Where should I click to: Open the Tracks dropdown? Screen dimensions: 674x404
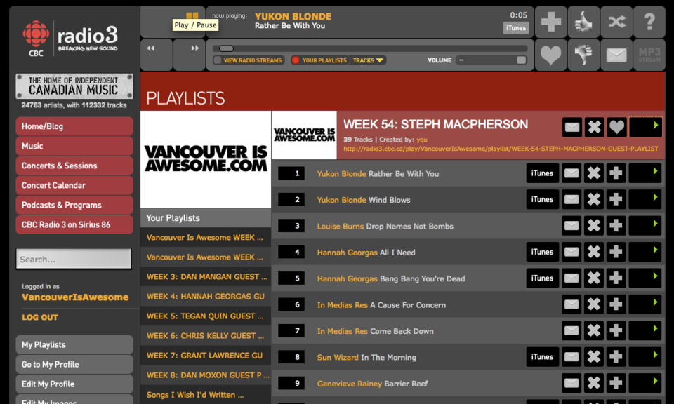tap(368, 60)
